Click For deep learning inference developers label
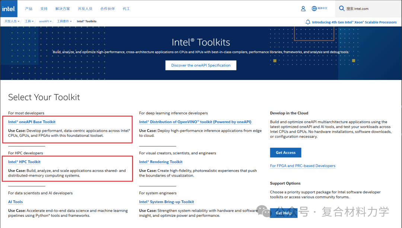Viewport: 402px width, 228px height. (x=173, y=113)
